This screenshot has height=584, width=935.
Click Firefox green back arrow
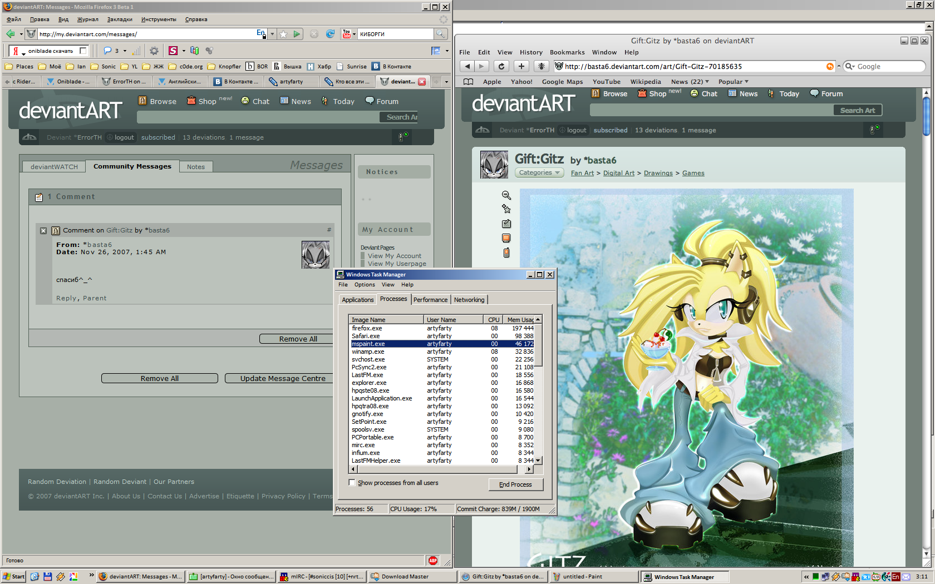coord(11,34)
